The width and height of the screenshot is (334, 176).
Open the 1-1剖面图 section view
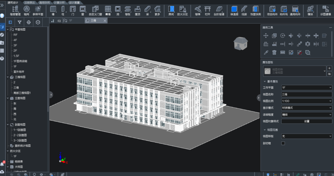pyautogui.click(x=19, y=130)
